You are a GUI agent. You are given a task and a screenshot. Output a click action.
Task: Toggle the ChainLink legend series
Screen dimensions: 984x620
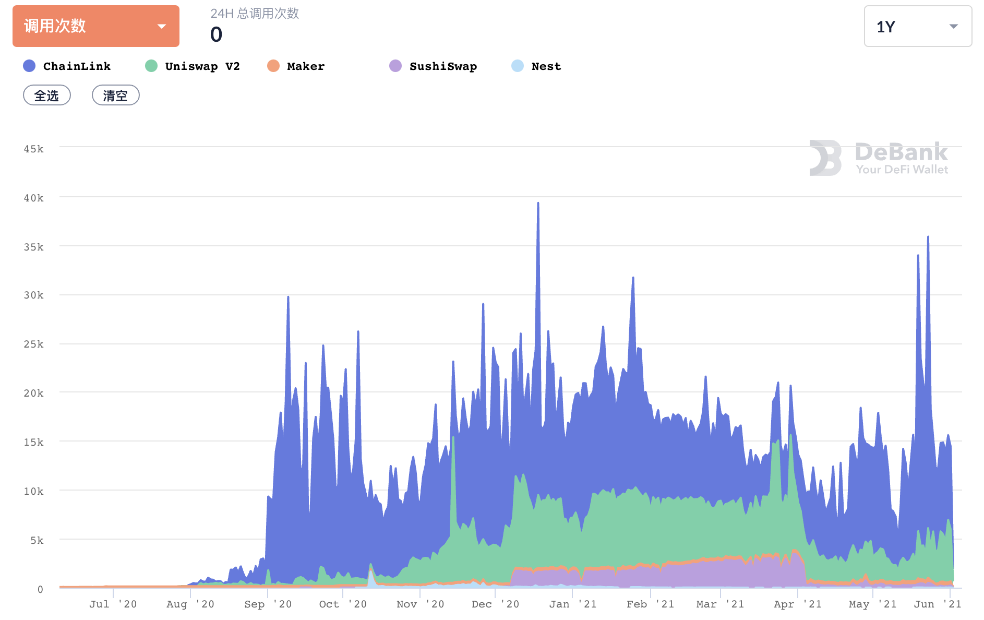click(x=67, y=66)
